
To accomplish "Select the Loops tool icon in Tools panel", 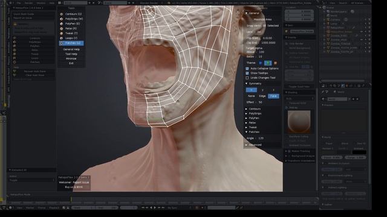I will coord(62,38).
